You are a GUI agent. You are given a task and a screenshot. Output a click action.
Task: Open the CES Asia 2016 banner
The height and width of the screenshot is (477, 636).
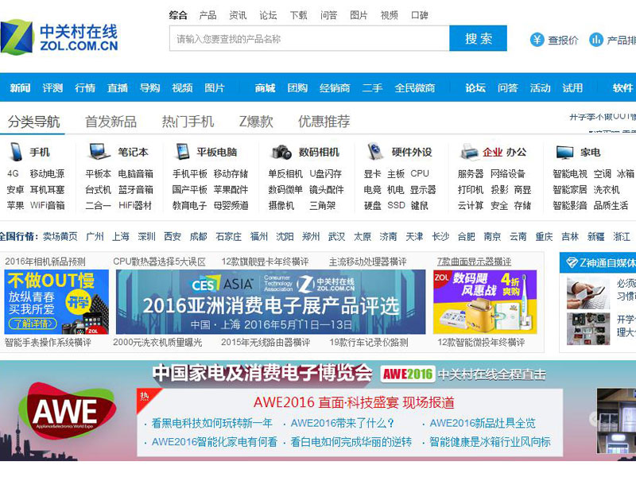[270, 302]
